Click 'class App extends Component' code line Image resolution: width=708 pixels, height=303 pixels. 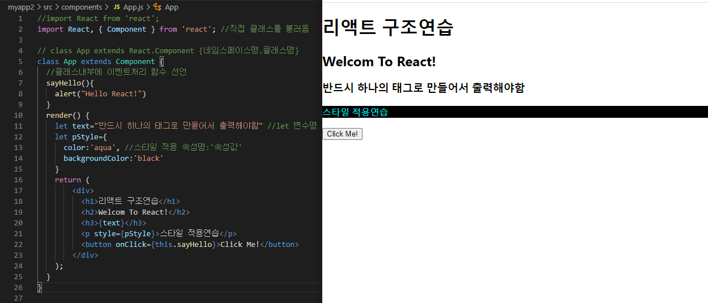pyautogui.click(x=100, y=61)
